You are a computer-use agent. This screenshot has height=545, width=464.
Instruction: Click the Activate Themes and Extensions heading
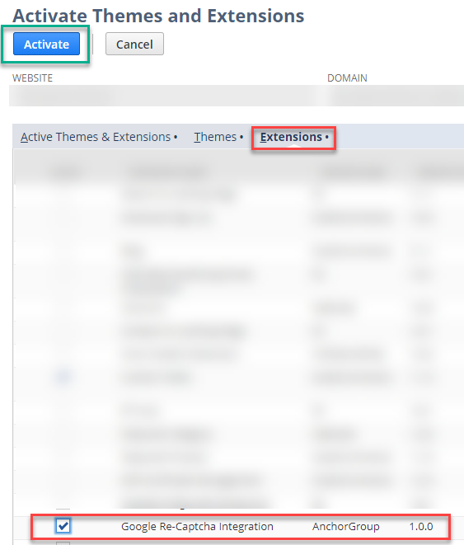tap(158, 16)
